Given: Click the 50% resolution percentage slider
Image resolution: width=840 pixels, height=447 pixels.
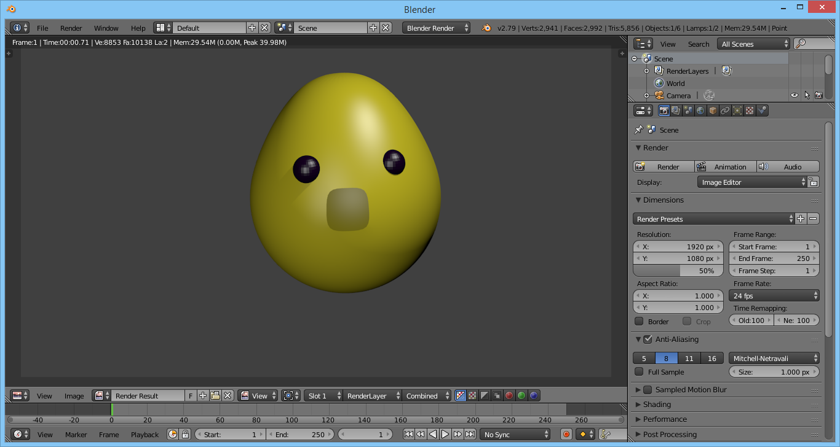Looking at the screenshot, I should coord(678,271).
